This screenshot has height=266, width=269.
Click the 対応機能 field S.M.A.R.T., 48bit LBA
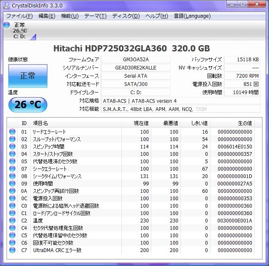click(x=181, y=109)
